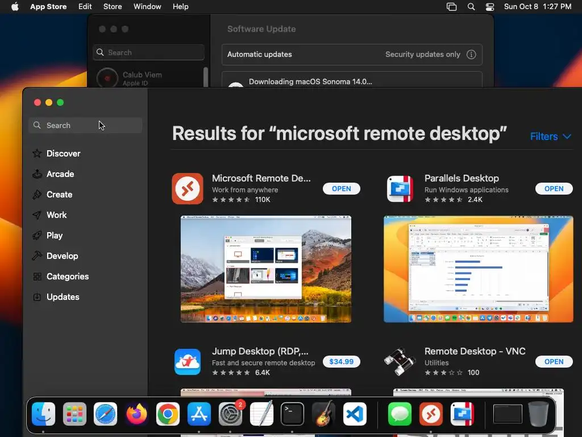Open the Edit menu
Image resolution: width=582 pixels, height=437 pixels.
[x=85, y=6]
